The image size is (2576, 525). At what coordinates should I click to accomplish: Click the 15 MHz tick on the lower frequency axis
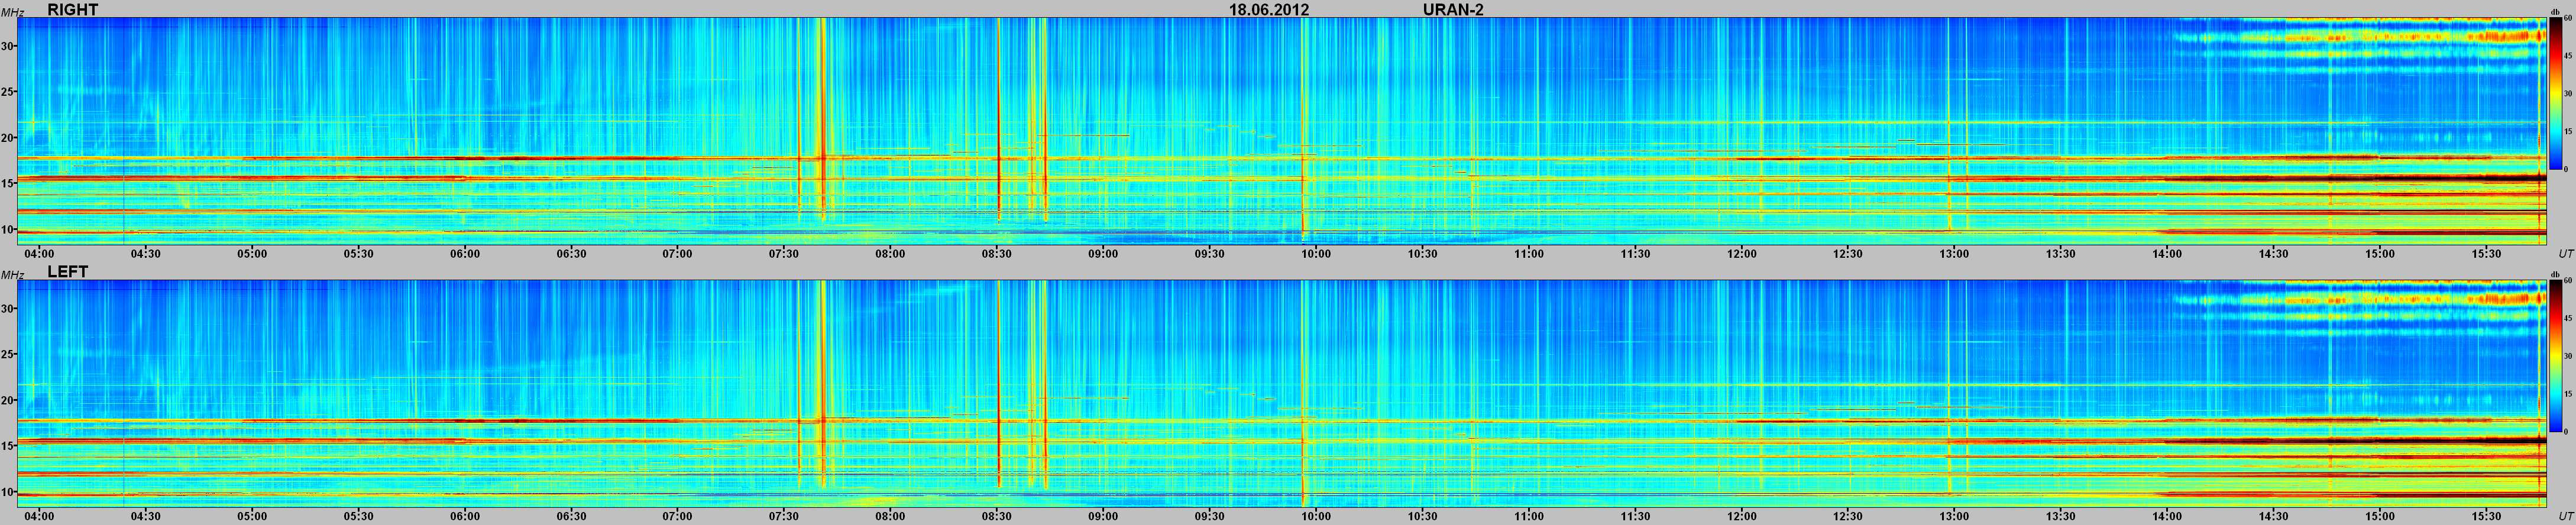[x=8, y=446]
